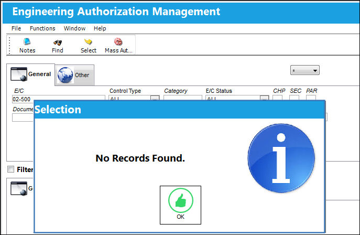Viewport: 360px width, 235px height.
Task: Toggle the Filter checkbox
Action: click(x=10, y=169)
